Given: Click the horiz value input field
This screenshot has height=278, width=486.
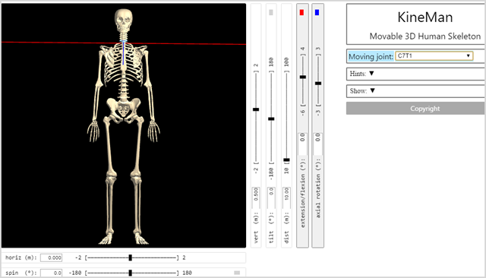Looking at the screenshot, I should click(x=51, y=257).
